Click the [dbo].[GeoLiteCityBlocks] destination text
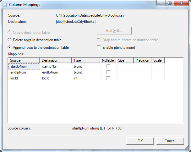The height and width of the screenshot is (152, 191). pyautogui.click(x=76, y=22)
